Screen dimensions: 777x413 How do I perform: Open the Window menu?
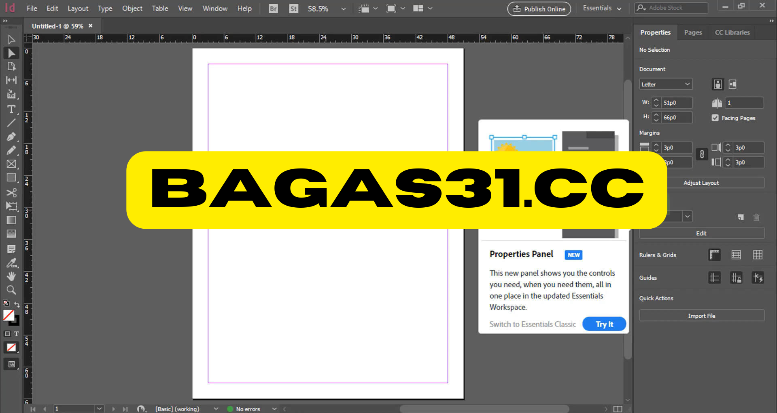[x=215, y=8]
